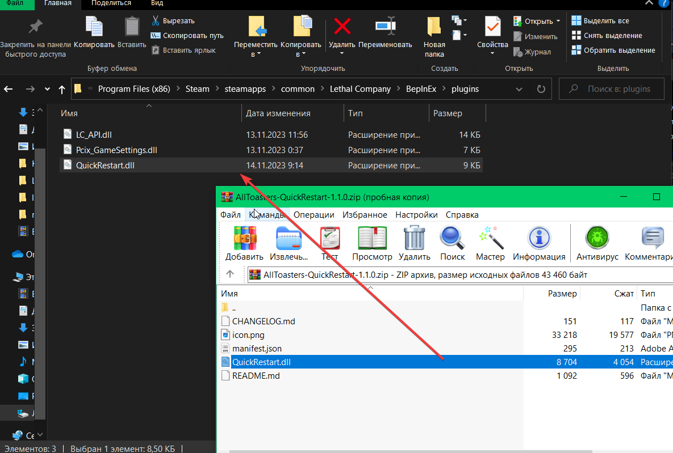Click WinRAR up one level arrow
Viewport: 673px width, 453px height.
[x=230, y=274]
